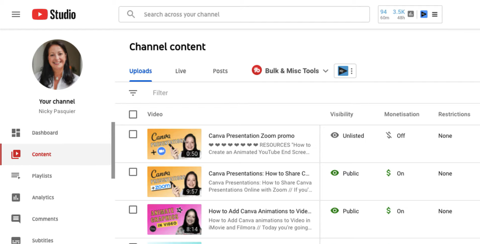This screenshot has height=244, width=480.
Task: Open the hamburger navigation menu
Action: (16, 15)
